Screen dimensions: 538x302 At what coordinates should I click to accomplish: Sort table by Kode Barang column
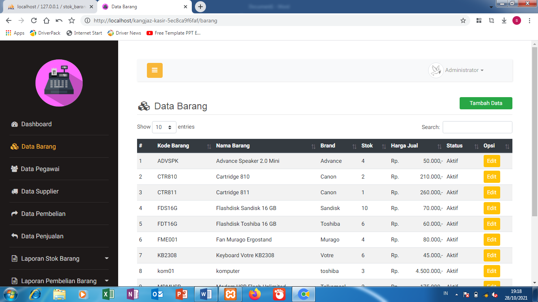click(x=184, y=146)
